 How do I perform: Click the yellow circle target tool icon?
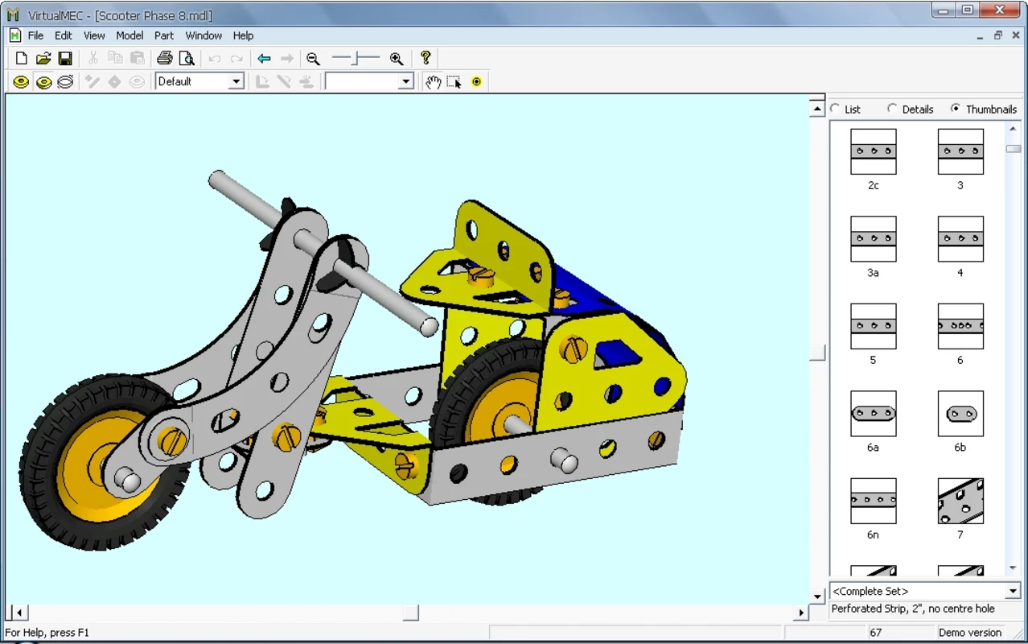coord(477,81)
